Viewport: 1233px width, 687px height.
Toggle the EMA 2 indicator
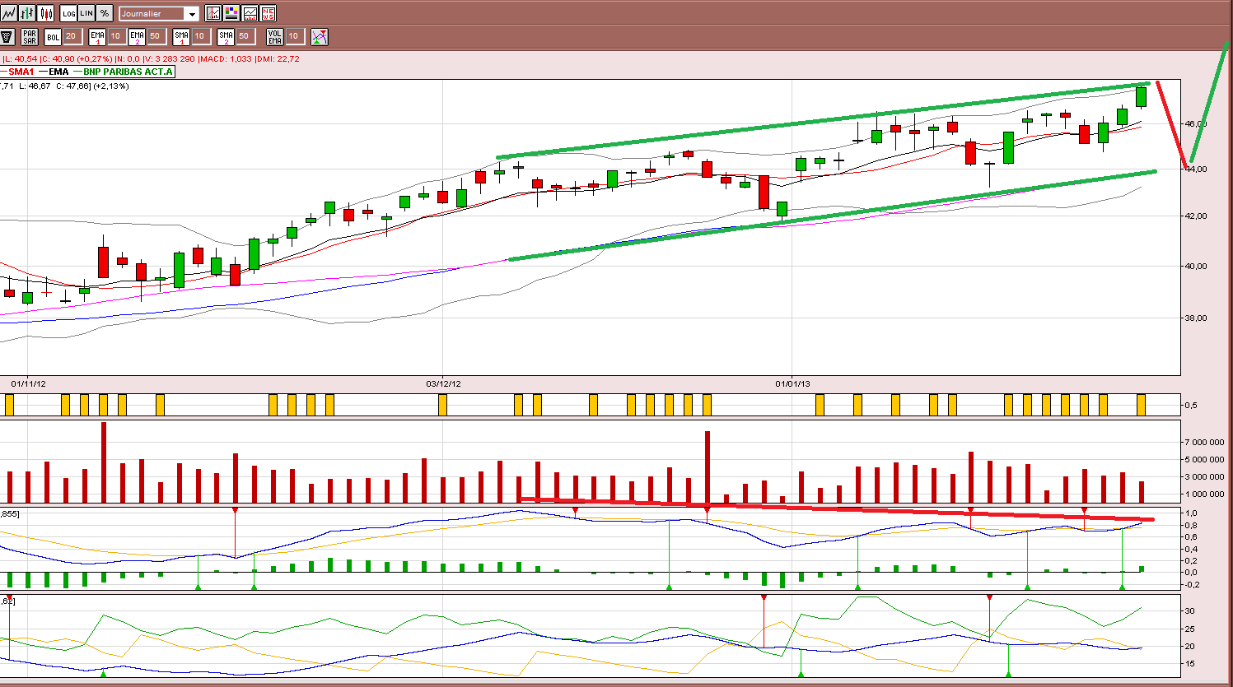(137, 36)
